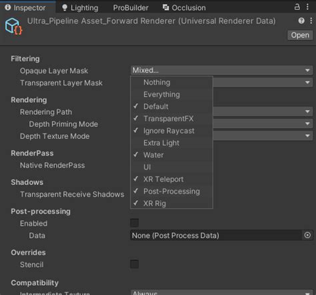316x295 pixels.
Task: Click the Opaque Layer Mask label
Action: [54, 71]
